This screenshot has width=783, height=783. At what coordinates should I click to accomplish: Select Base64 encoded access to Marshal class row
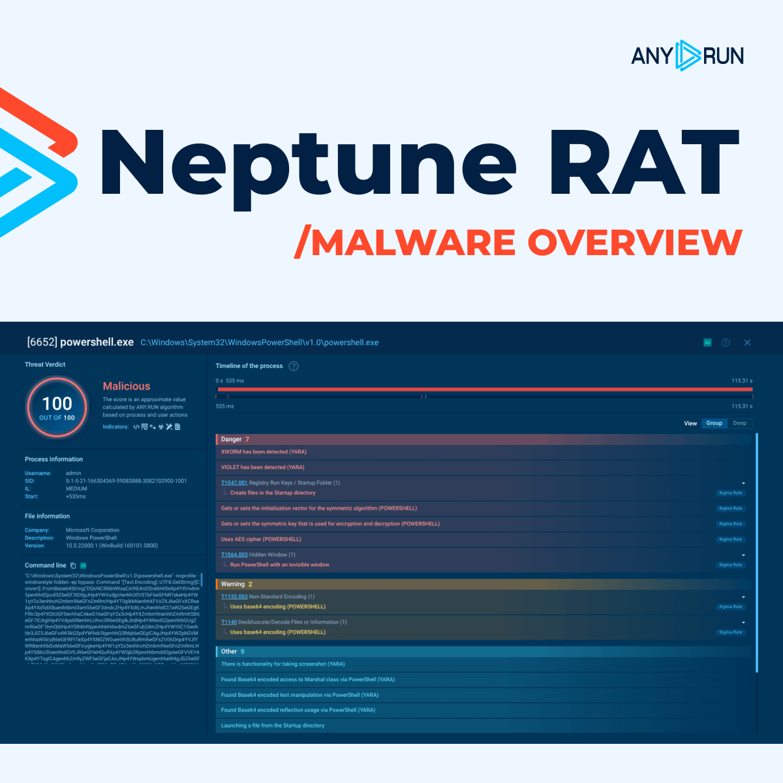pos(485,679)
